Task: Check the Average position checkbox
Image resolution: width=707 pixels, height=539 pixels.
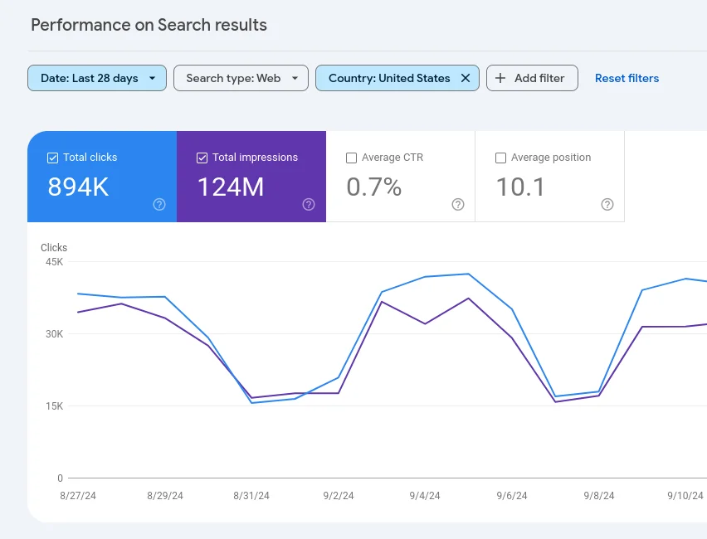Action: 501,158
